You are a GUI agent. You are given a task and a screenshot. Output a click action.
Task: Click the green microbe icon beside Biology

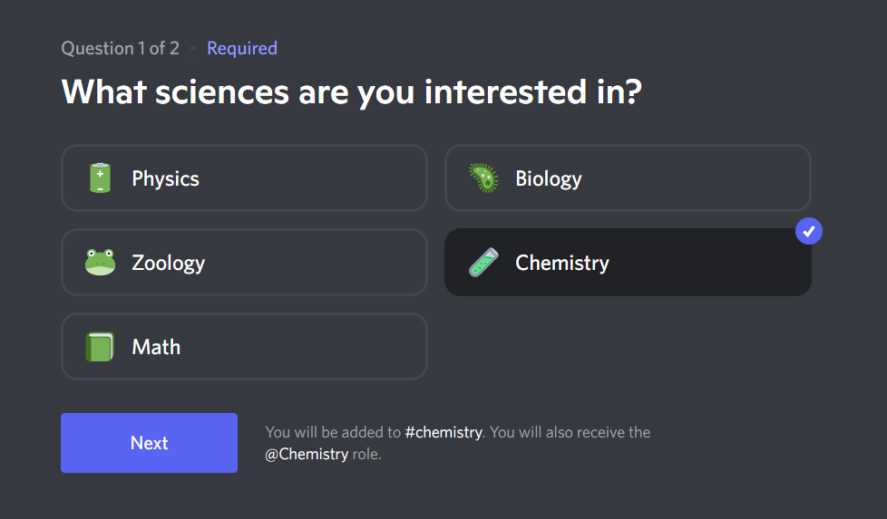[x=483, y=178]
